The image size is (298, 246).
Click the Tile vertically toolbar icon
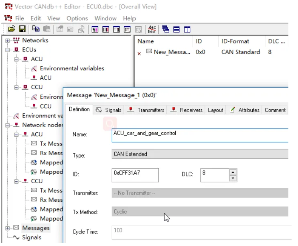[187, 29]
